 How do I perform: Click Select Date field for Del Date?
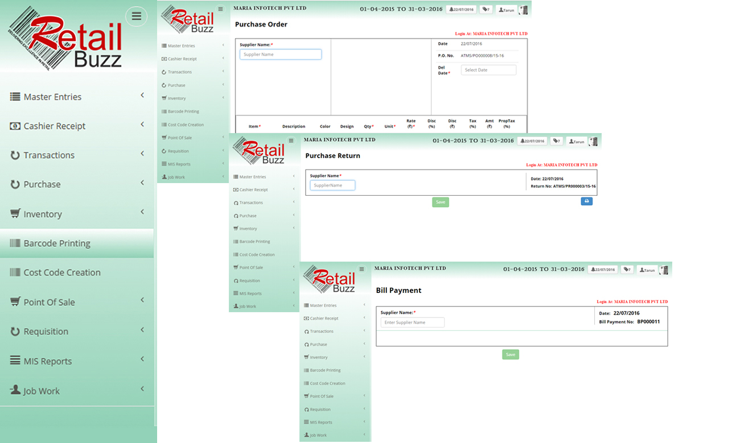click(488, 70)
